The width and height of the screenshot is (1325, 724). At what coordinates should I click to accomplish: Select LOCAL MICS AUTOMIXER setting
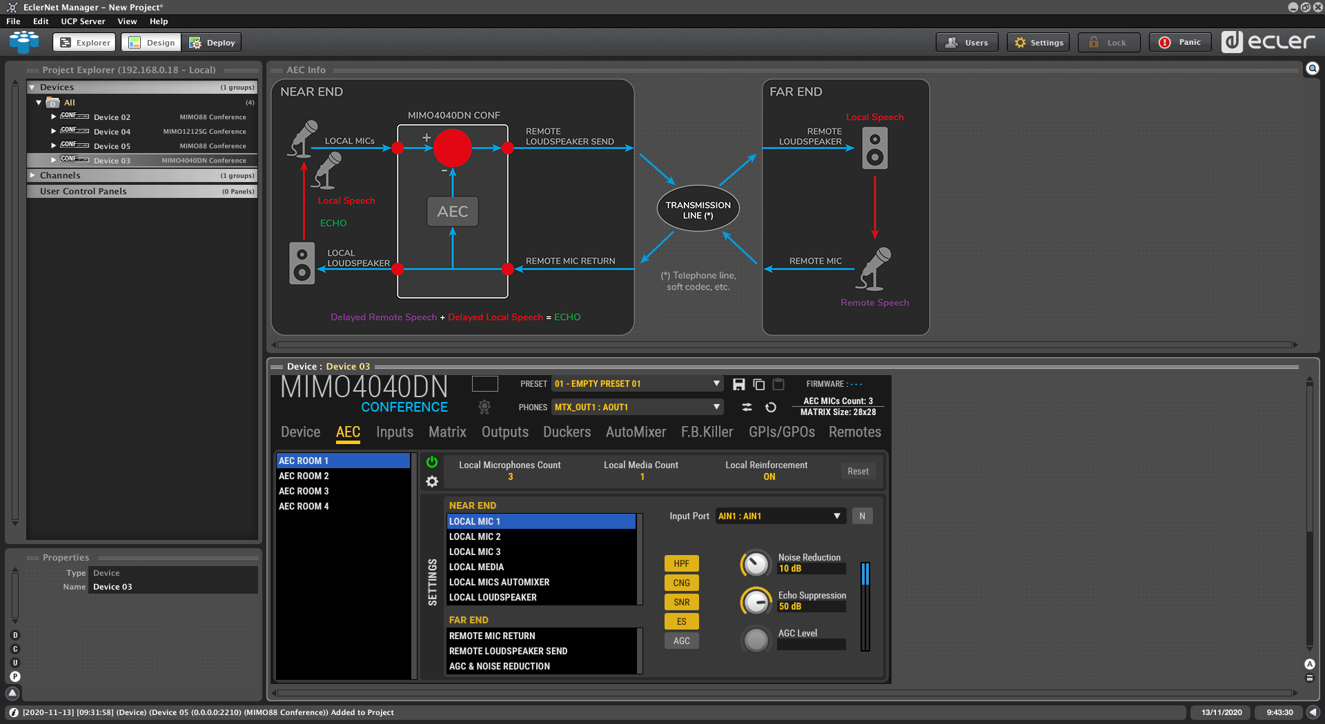tap(541, 582)
